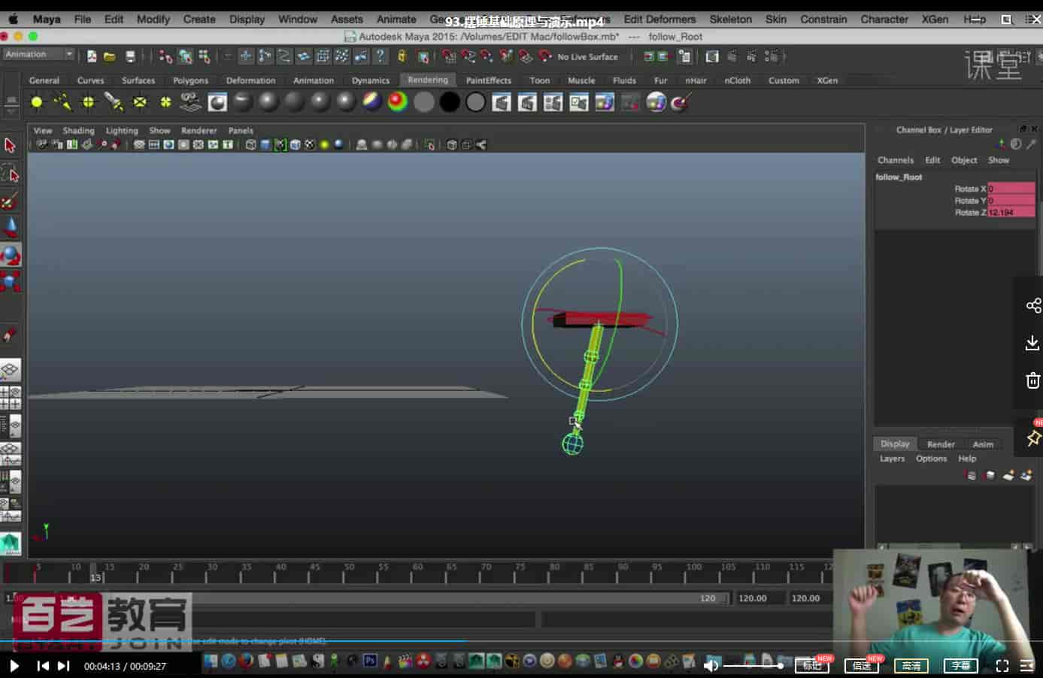Click the Save Scene disk icon
Viewport: 1043px width, 678px height.
point(130,56)
